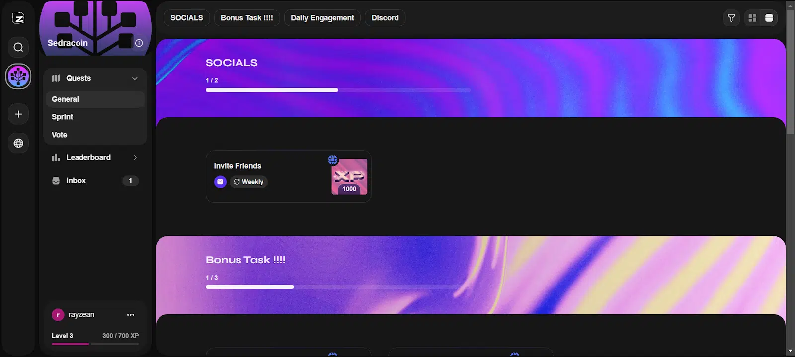Collapse the Quests section chevron
The image size is (795, 357).
tap(135, 78)
